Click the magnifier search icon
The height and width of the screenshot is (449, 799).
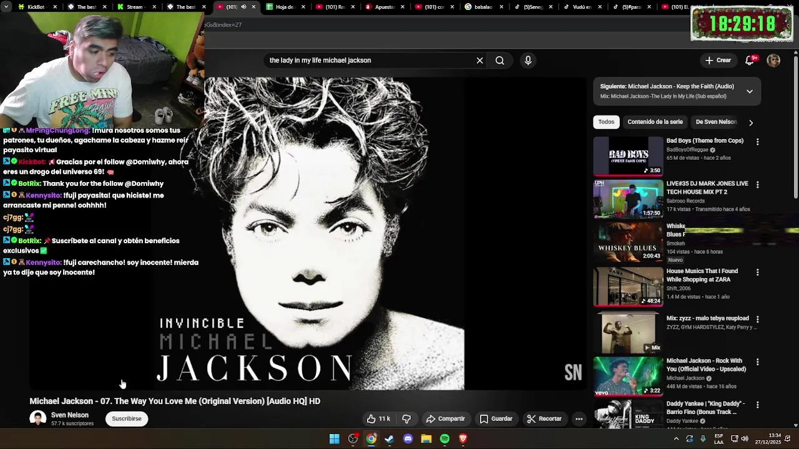(500, 60)
